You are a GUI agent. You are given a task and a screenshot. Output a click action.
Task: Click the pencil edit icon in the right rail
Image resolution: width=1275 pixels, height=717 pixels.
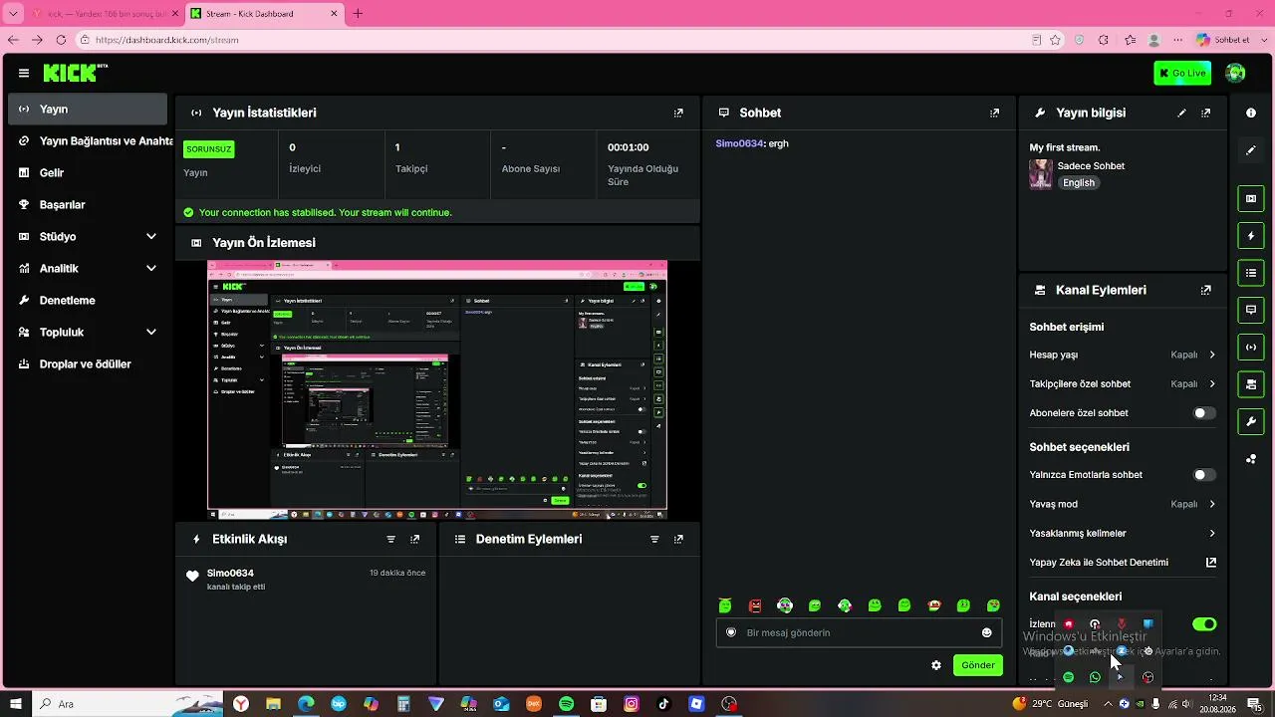click(x=1251, y=150)
